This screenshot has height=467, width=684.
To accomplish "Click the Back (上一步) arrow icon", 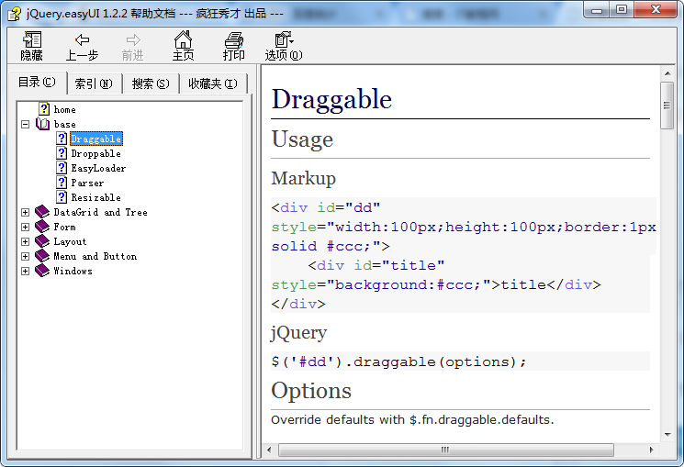I will click(x=82, y=39).
